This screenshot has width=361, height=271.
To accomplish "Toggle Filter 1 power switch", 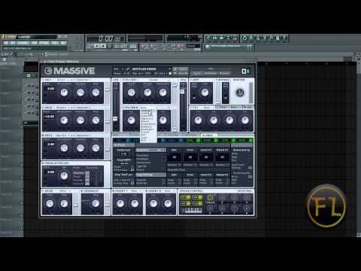I will [124, 80].
